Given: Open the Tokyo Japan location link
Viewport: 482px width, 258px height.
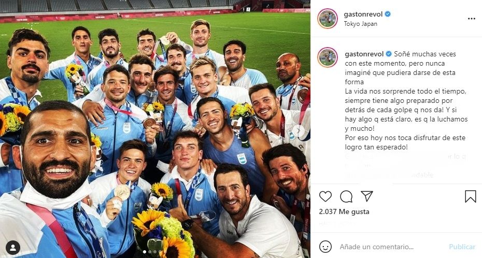Looking at the screenshot, I should point(360,24).
